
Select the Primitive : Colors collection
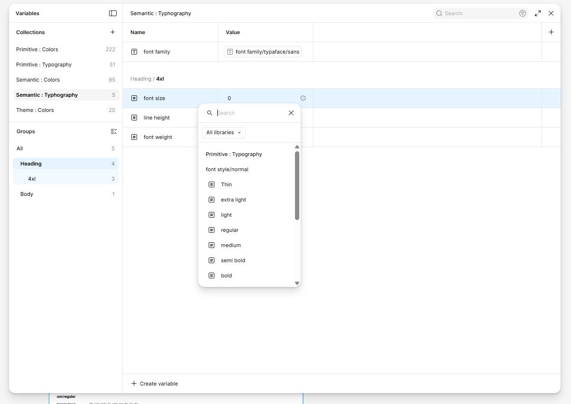pos(37,49)
